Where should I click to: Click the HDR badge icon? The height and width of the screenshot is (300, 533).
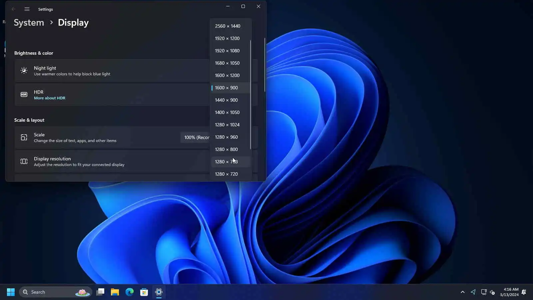pyautogui.click(x=24, y=94)
